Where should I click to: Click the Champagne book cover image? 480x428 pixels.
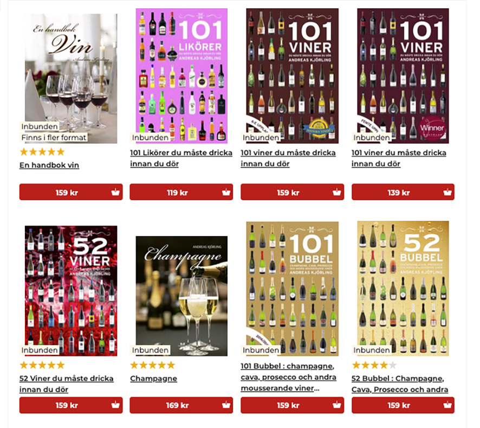pyautogui.click(x=181, y=296)
